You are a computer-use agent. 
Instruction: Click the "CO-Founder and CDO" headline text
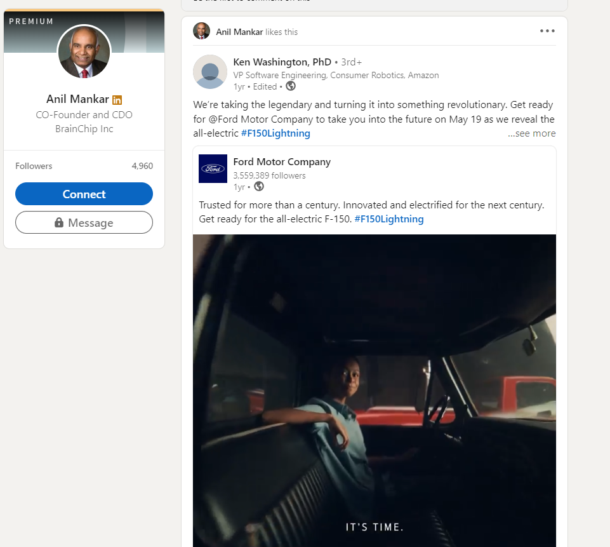[84, 115]
